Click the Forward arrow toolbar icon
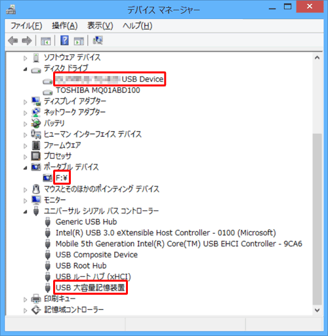Image resolution: width=328 pixels, height=336 pixels. pyautogui.click(x=27, y=41)
